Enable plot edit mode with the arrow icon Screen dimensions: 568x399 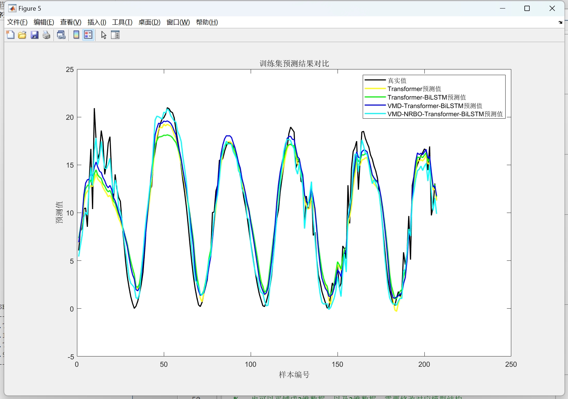[x=103, y=35]
